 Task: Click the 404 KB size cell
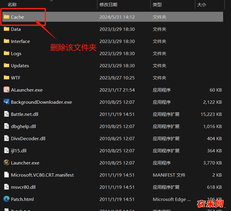214,138
